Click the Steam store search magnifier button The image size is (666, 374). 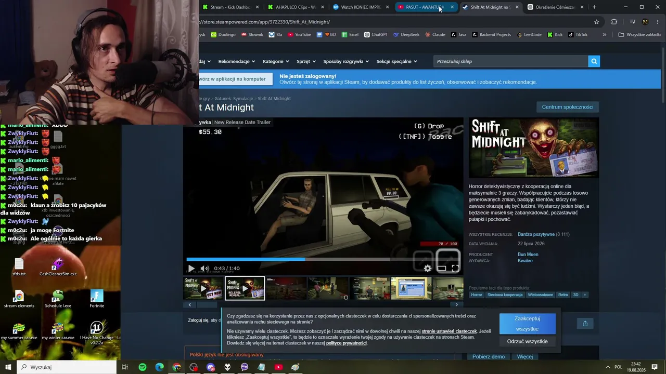pos(594,61)
